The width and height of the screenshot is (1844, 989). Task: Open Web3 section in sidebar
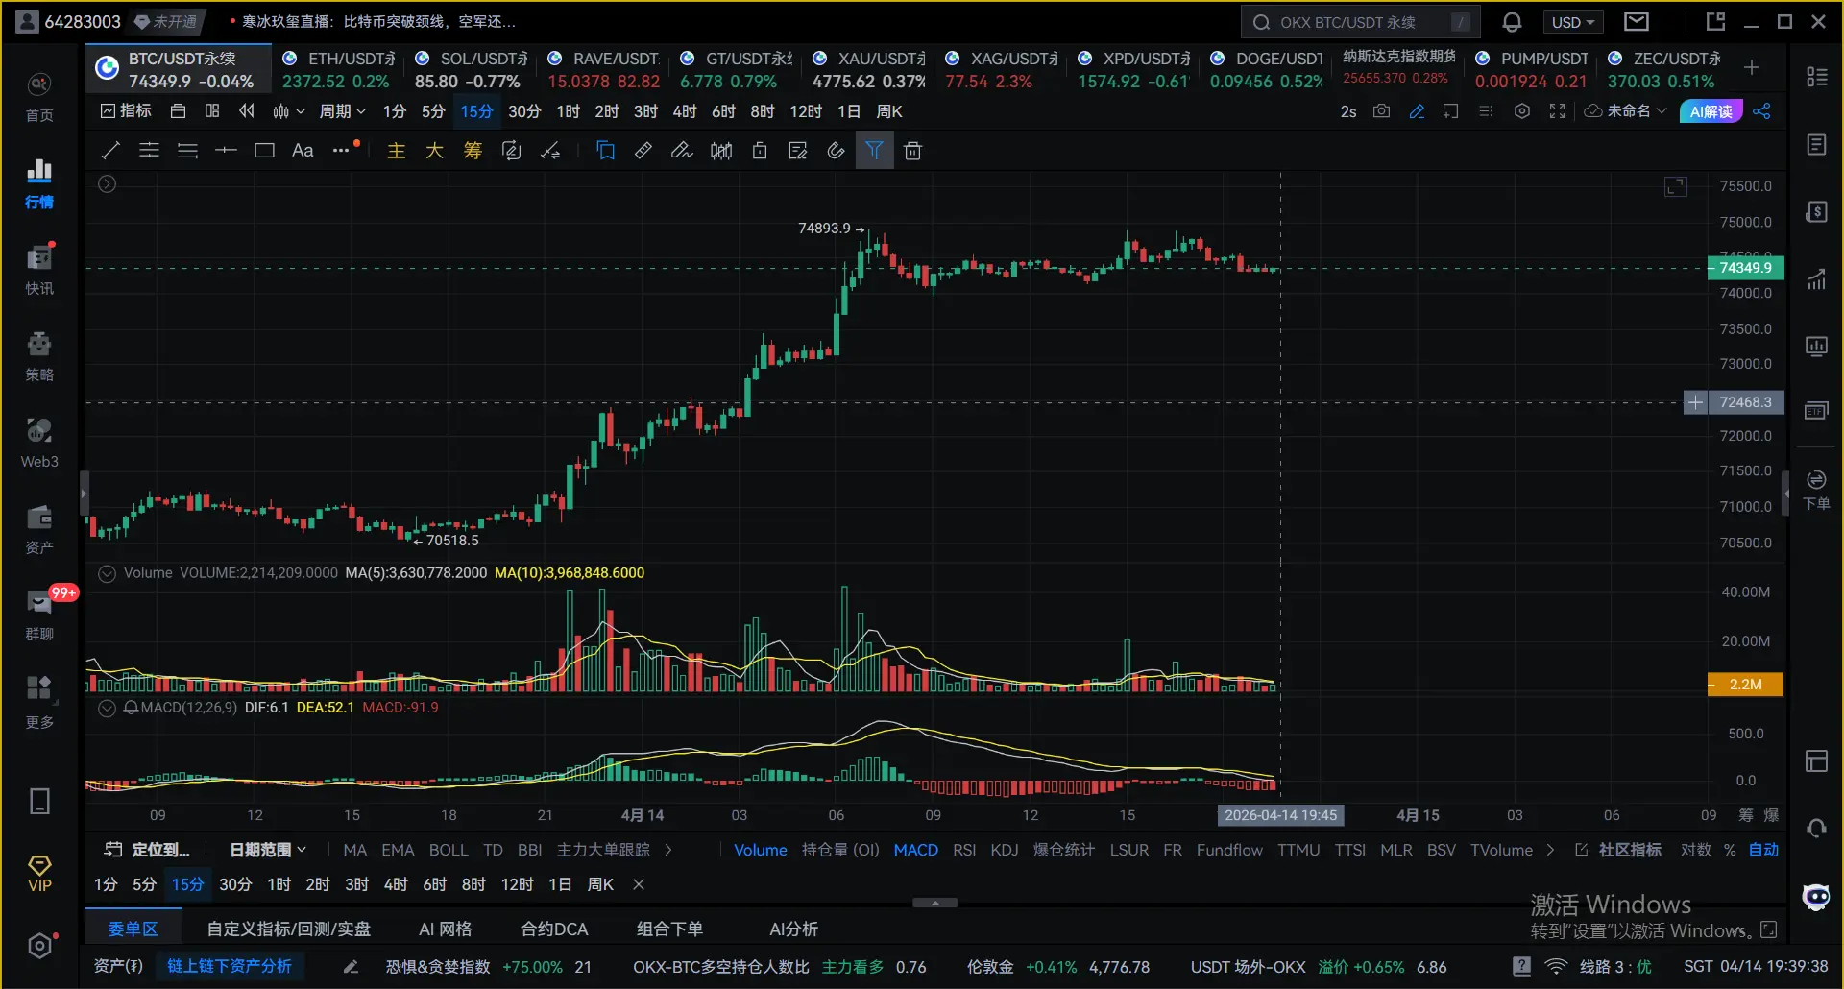[39, 443]
